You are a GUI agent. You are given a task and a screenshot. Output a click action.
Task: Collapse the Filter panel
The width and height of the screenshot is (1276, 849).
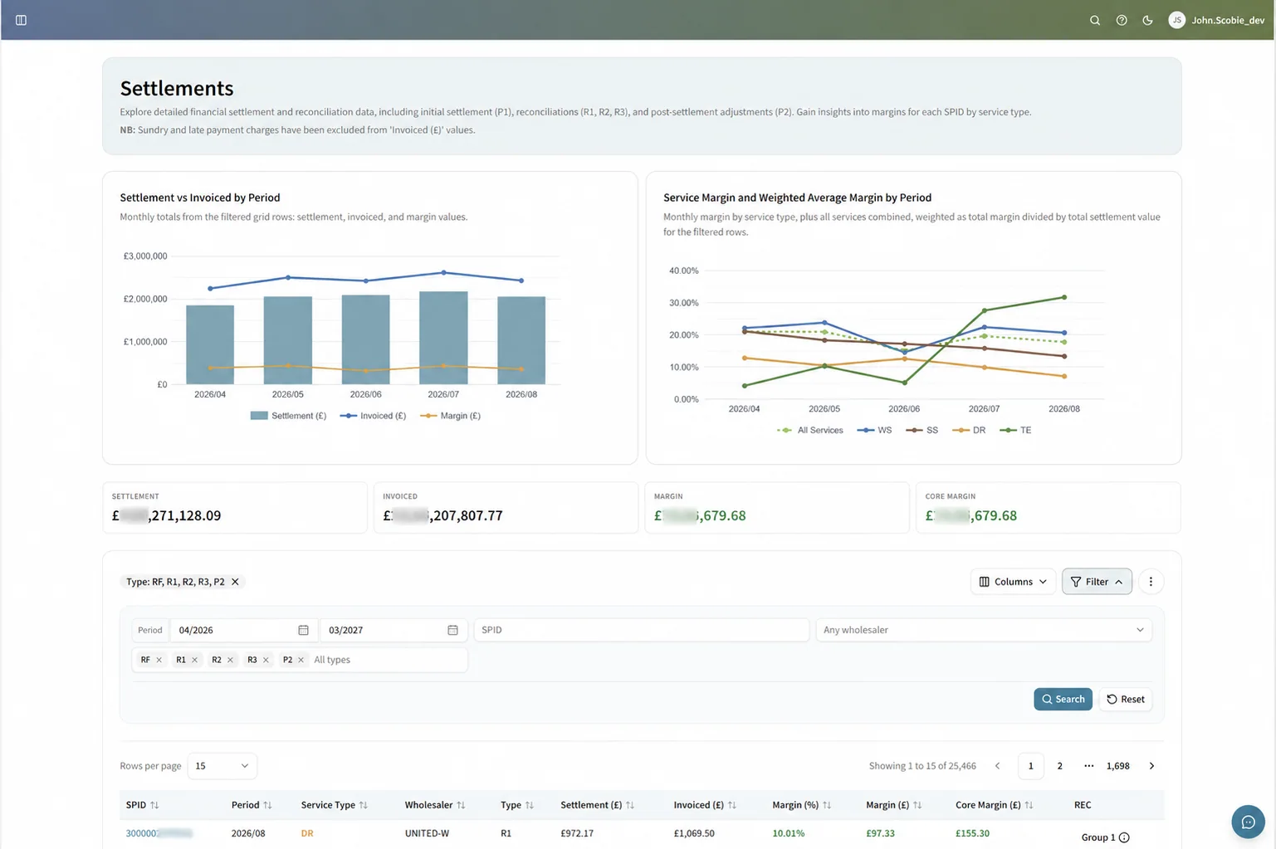pyautogui.click(x=1097, y=582)
